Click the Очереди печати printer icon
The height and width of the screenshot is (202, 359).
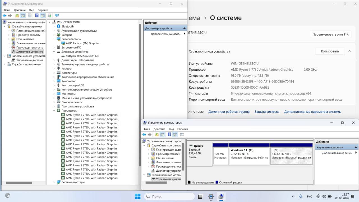point(59,102)
